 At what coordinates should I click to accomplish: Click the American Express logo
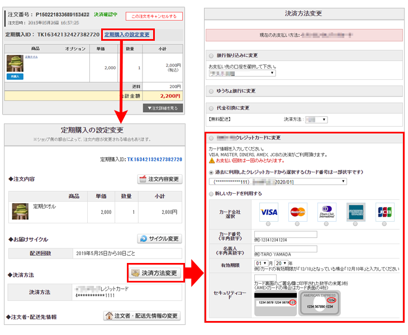356,212
